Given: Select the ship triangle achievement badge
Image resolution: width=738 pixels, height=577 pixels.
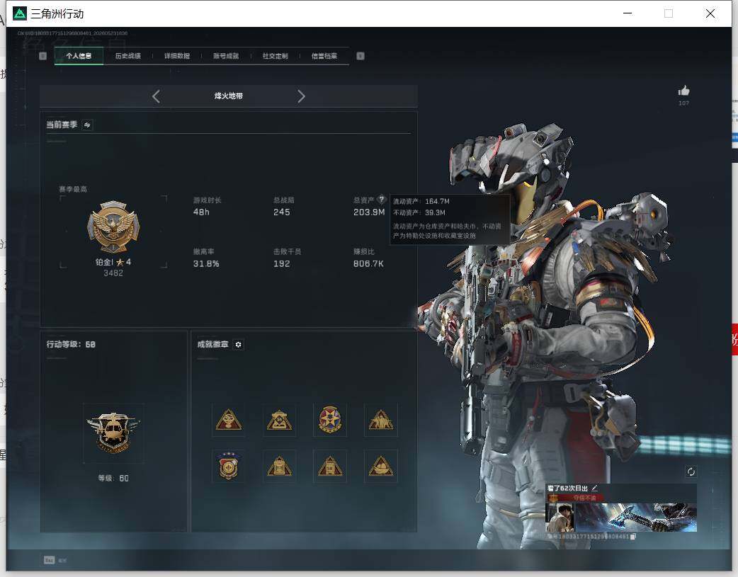Looking at the screenshot, I should click(381, 466).
